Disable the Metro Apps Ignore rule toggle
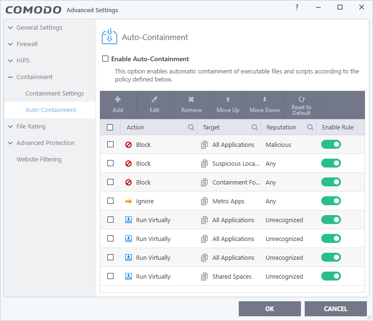 [x=331, y=201]
